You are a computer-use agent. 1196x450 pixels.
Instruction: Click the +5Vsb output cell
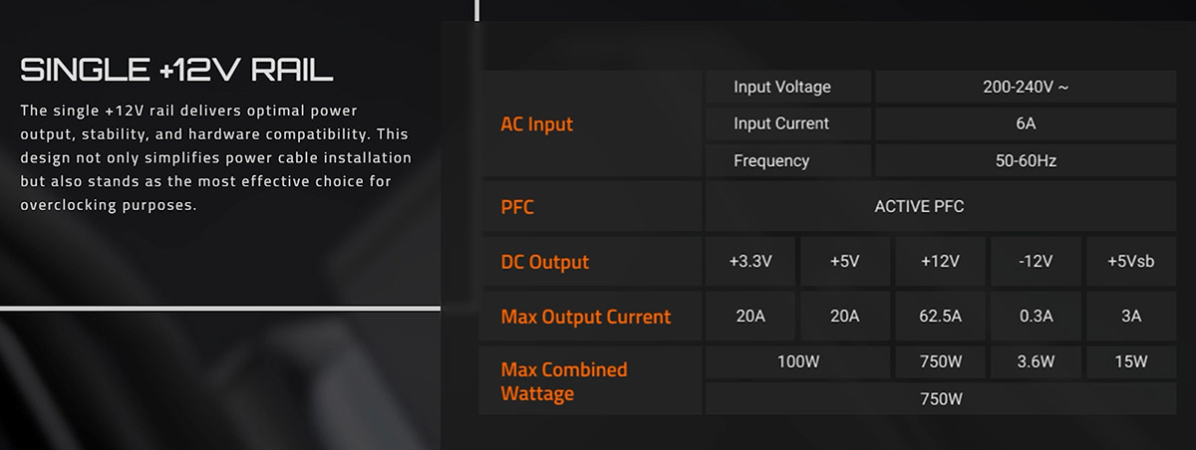point(1131,262)
